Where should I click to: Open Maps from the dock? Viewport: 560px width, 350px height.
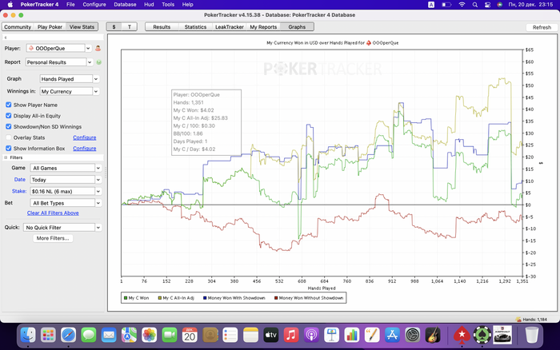pos(129,335)
